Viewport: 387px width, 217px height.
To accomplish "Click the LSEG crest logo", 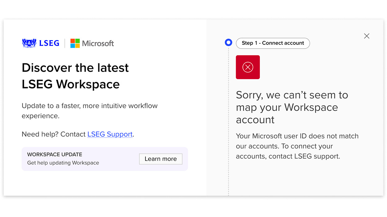I will (29, 43).
